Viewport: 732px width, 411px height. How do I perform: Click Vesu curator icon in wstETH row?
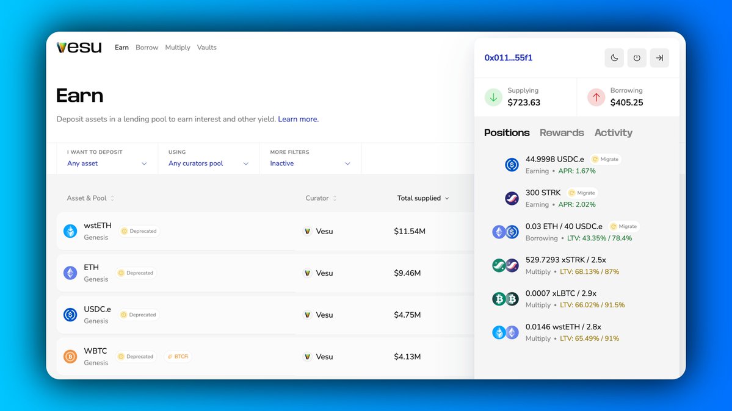click(x=307, y=231)
